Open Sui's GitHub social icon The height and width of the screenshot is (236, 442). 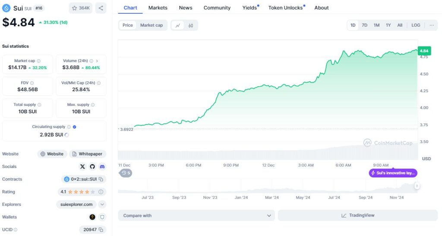[x=92, y=167]
